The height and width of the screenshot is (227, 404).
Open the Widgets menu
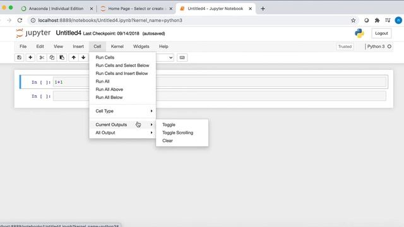pos(141,47)
